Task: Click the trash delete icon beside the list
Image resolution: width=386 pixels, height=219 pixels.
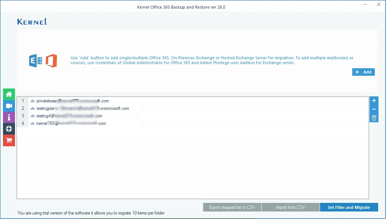Action: point(374,118)
